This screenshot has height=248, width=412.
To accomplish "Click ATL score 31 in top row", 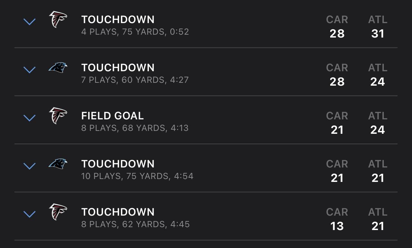I will (x=378, y=34).
